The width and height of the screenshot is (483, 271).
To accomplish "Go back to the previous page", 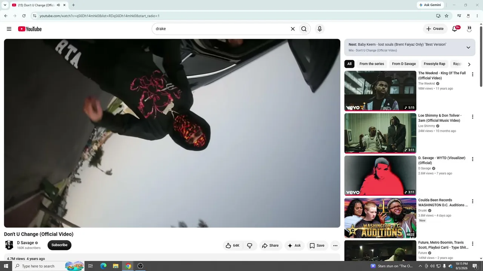I will pos(6,16).
